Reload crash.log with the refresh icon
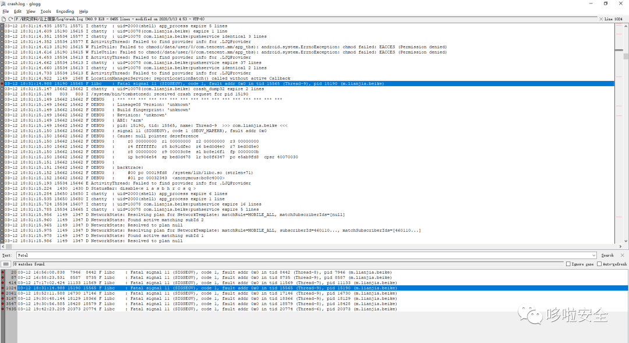This screenshot has width=629, height=343. tap(12, 18)
